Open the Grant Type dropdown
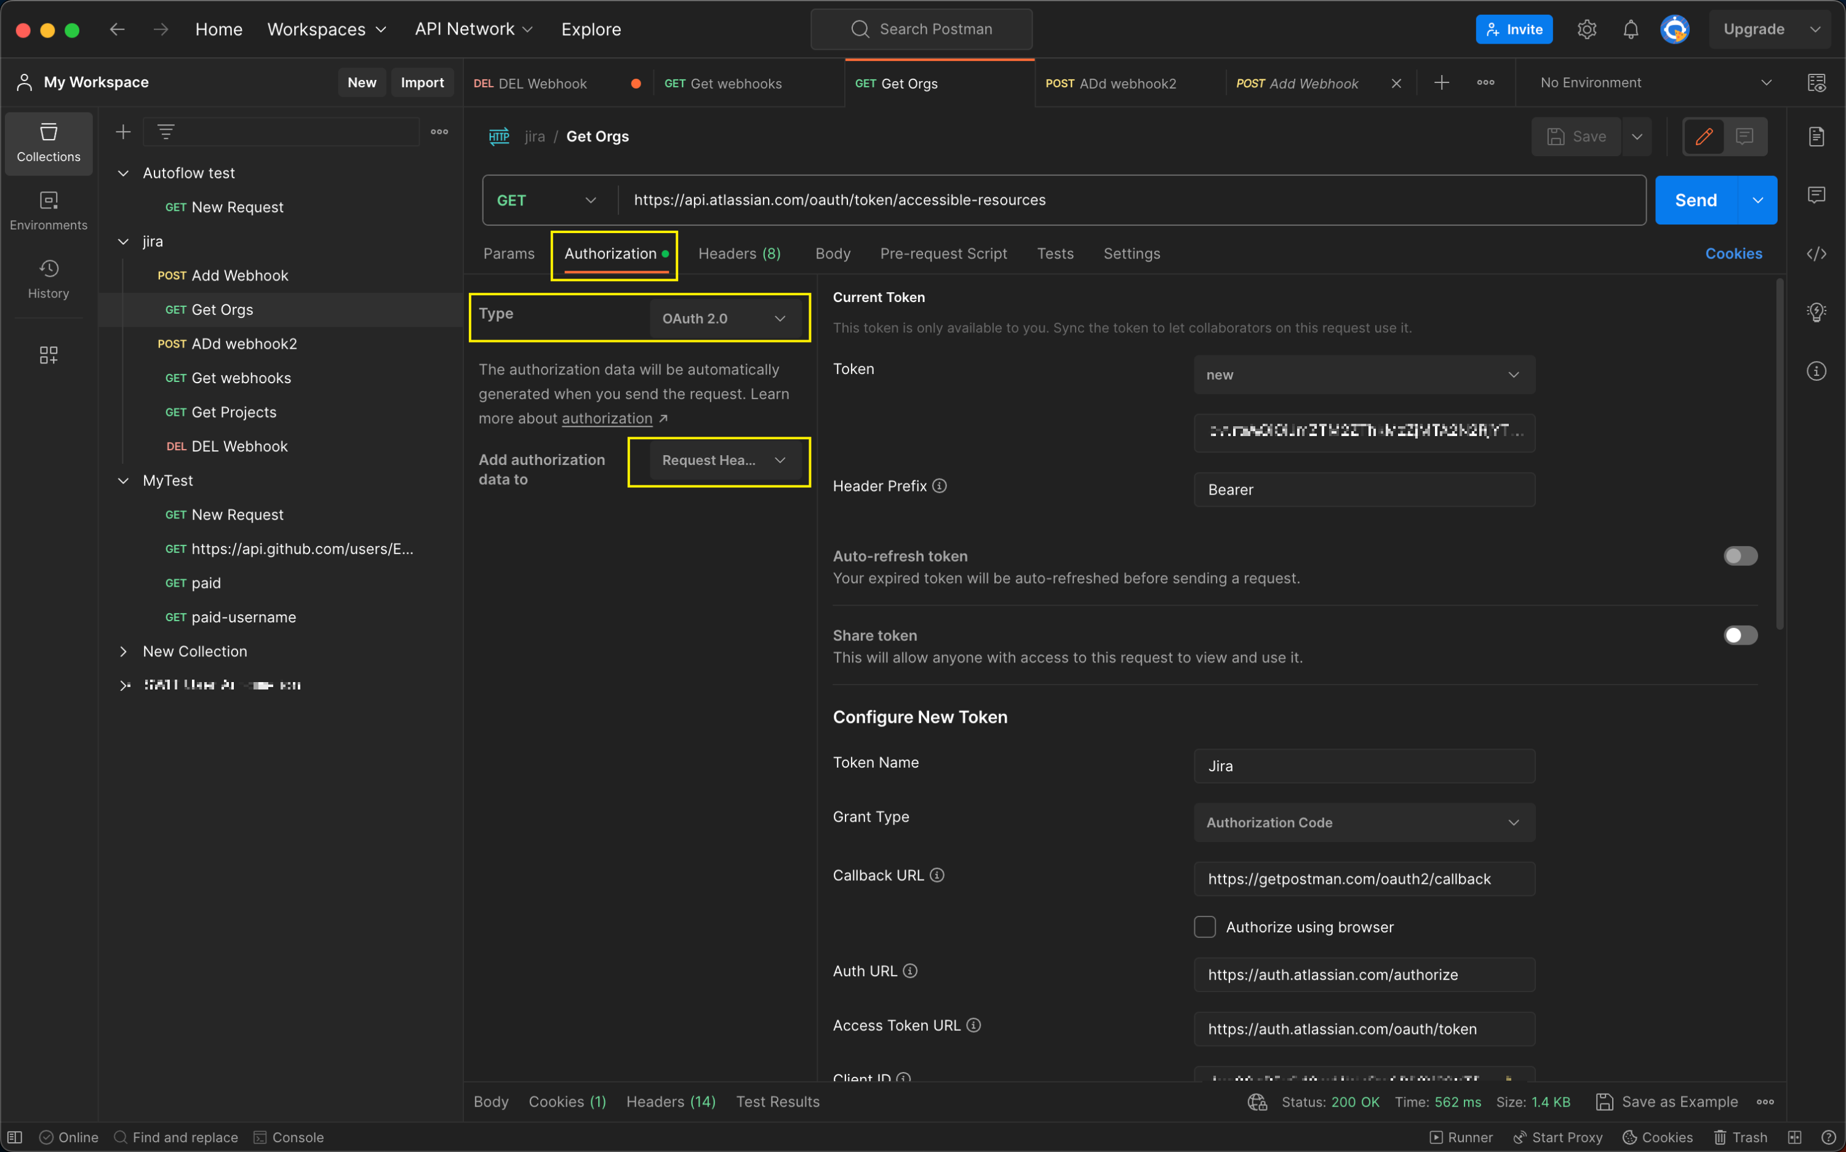 click(1364, 822)
